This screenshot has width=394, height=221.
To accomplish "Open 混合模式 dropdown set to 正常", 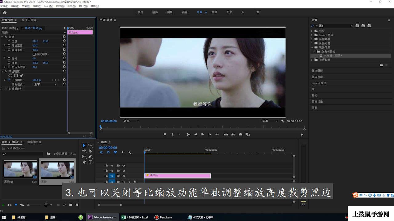I will pos(45,84).
